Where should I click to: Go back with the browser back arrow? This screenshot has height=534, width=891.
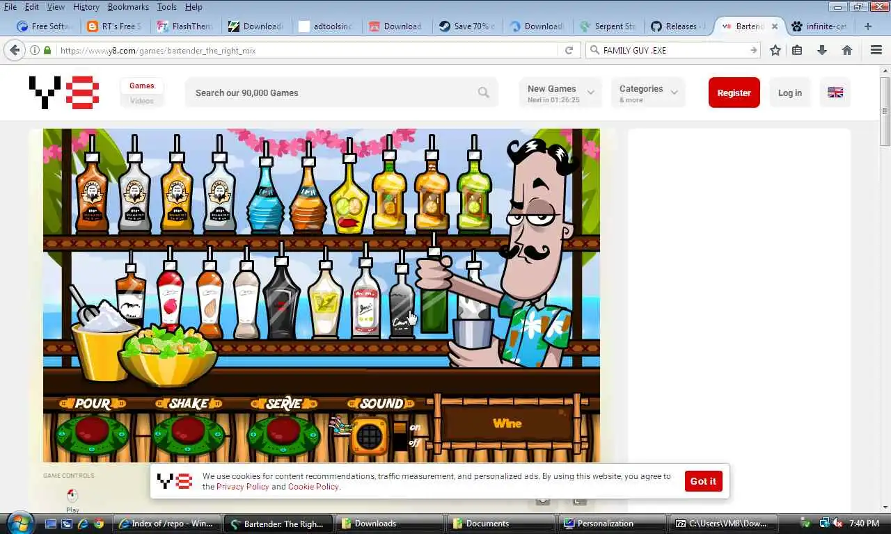tap(15, 50)
